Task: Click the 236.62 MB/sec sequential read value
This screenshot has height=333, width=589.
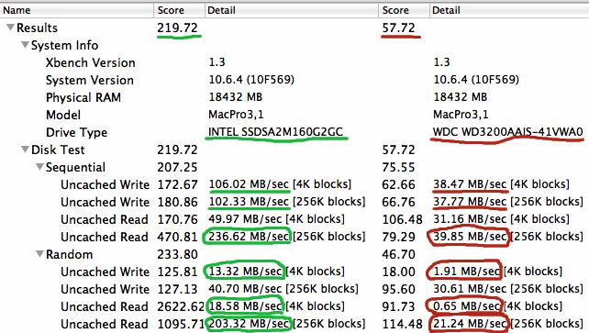Action: (x=249, y=237)
